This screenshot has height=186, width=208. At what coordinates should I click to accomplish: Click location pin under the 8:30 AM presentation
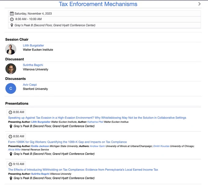(11, 126)
